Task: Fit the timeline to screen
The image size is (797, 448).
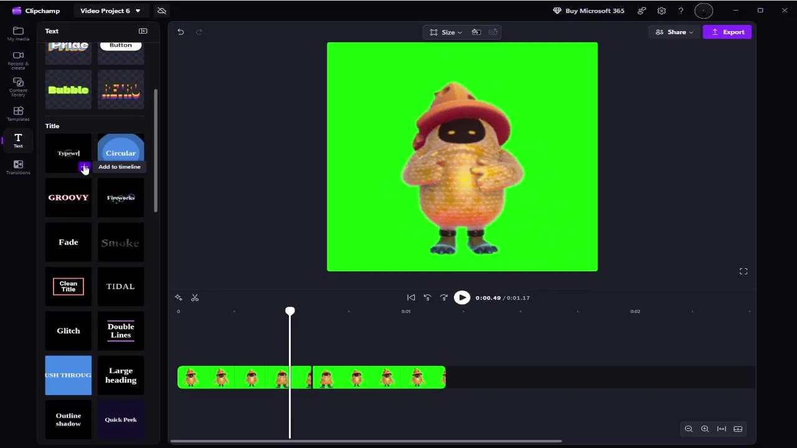Action: 722,429
